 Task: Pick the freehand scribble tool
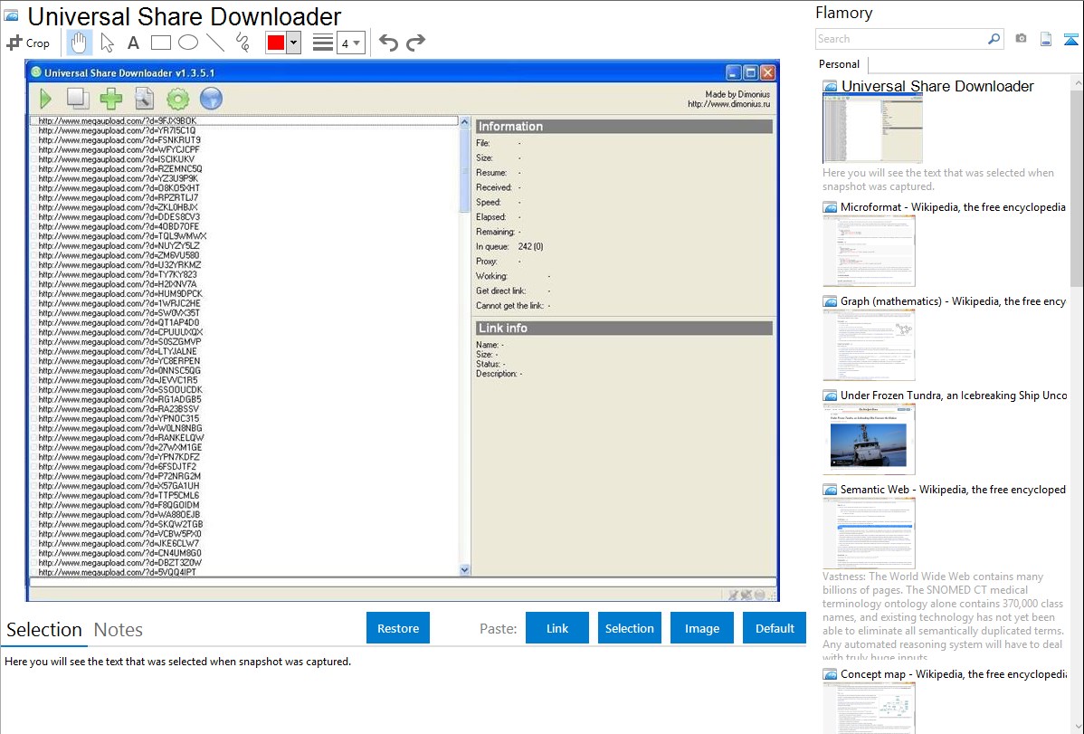pos(242,43)
